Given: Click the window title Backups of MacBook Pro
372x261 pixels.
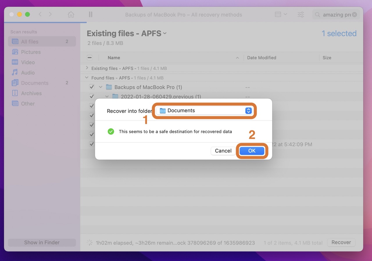Looking at the screenshot, I should point(184,15).
